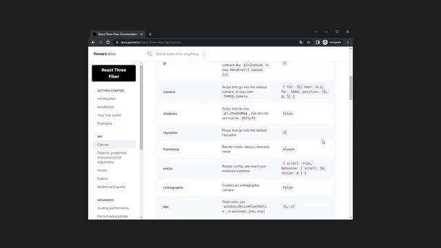Image resolution: width=441 pixels, height=248 pixels.
Task: Click the false default for orthographic
Action: tap(288, 187)
